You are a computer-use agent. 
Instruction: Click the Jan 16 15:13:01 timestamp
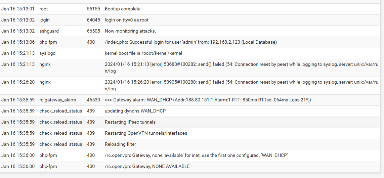(x=18, y=9)
